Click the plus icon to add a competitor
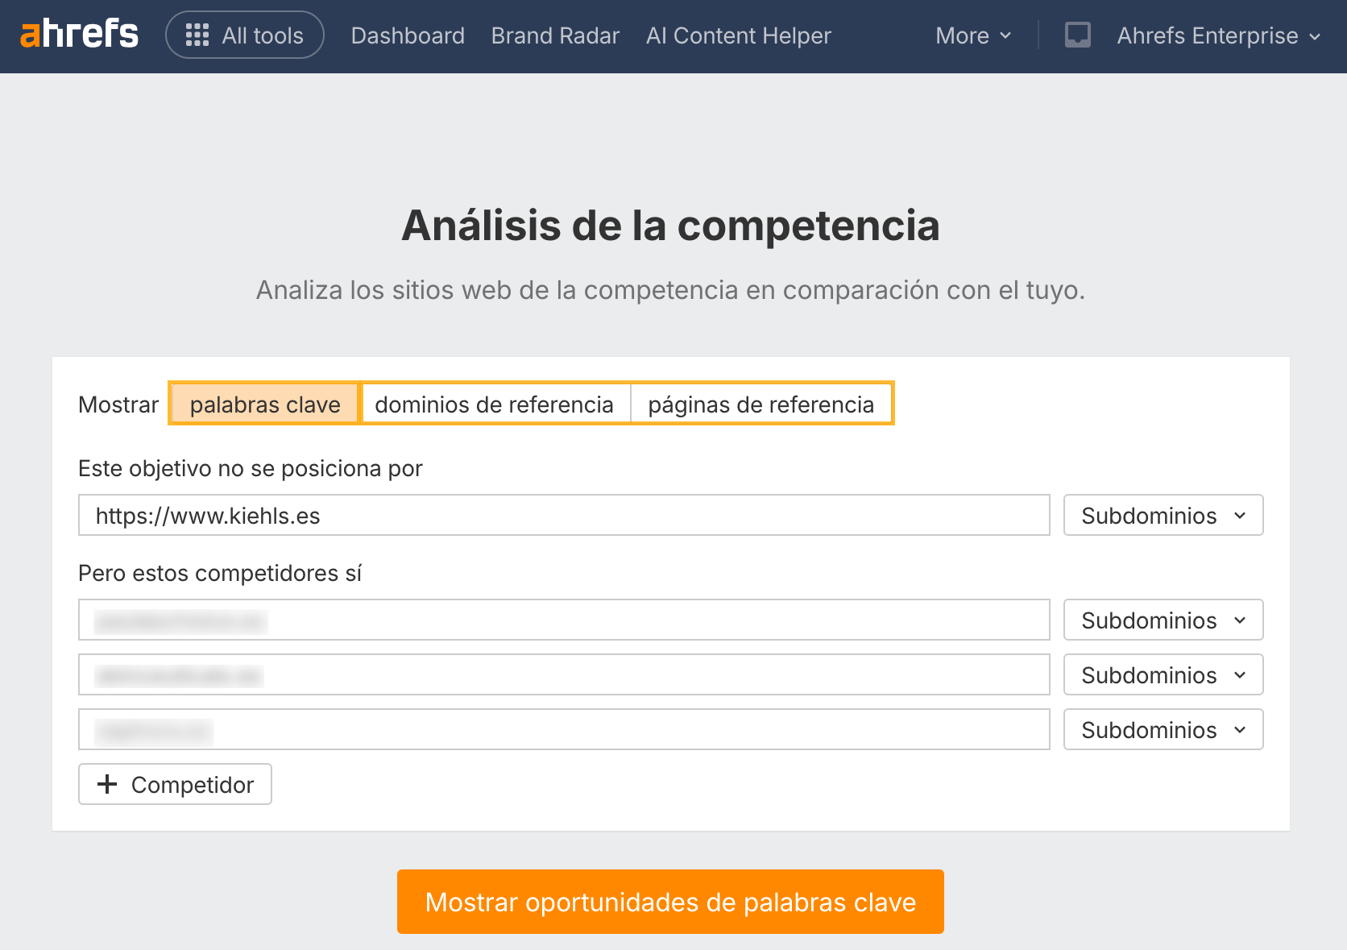 click(107, 784)
